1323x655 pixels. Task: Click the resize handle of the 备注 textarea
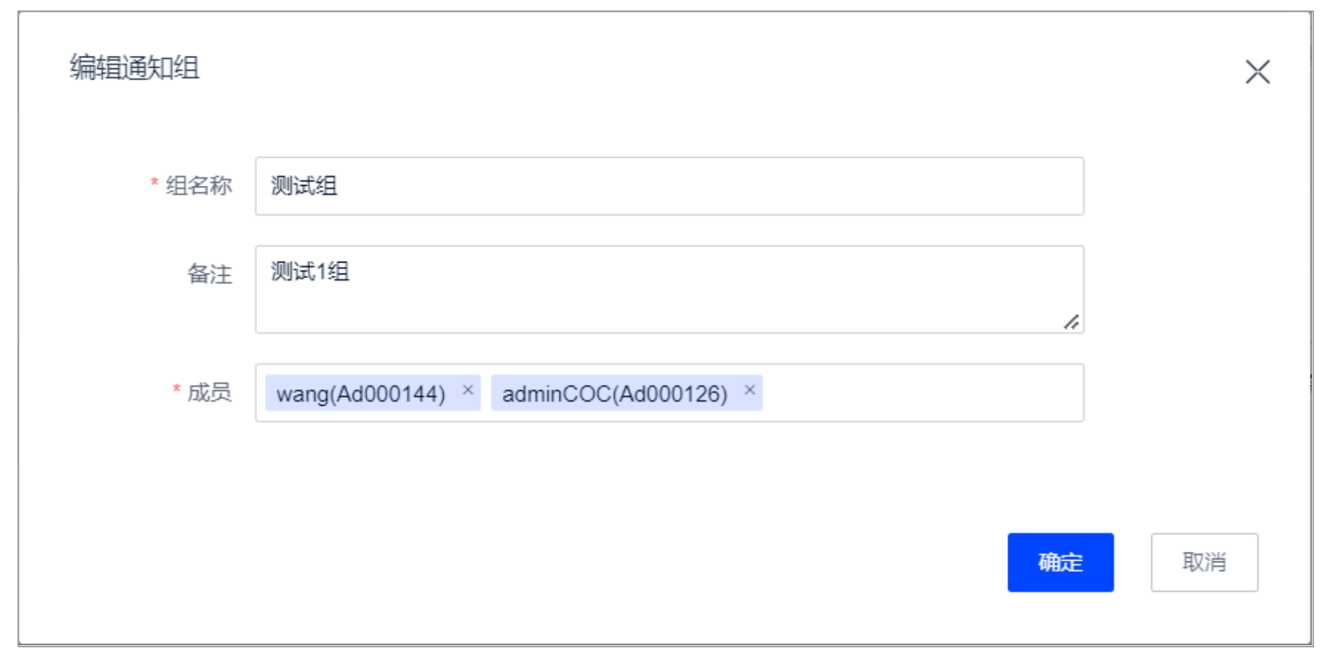pyautogui.click(x=1072, y=322)
